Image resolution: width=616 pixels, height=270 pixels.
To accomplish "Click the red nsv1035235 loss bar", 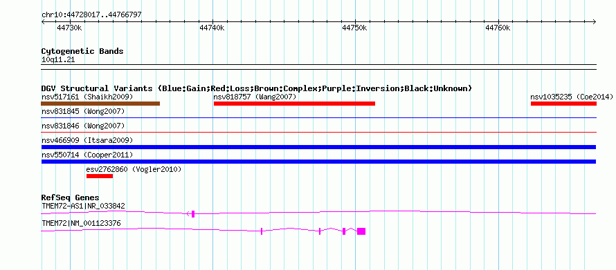I will [564, 104].
